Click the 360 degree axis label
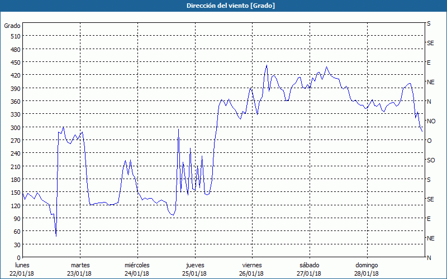This screenshot has width=447, height=279. pyautogui.click(x=15, y=102)
